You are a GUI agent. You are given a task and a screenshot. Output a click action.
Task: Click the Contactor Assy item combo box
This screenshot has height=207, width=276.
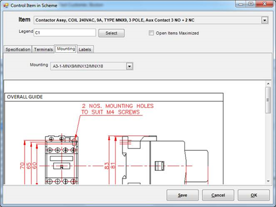click(x=151, y=20)
